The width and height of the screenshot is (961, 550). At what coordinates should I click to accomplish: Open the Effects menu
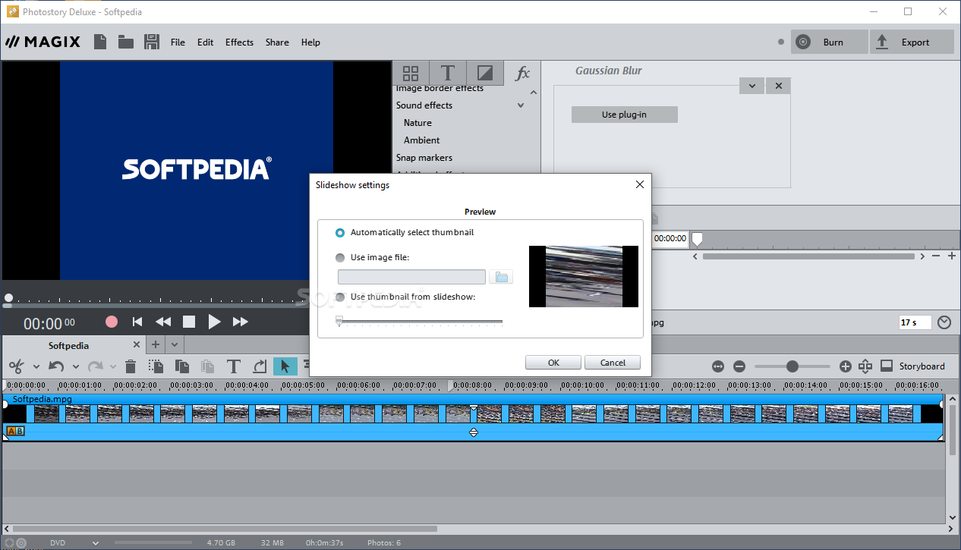239,42
